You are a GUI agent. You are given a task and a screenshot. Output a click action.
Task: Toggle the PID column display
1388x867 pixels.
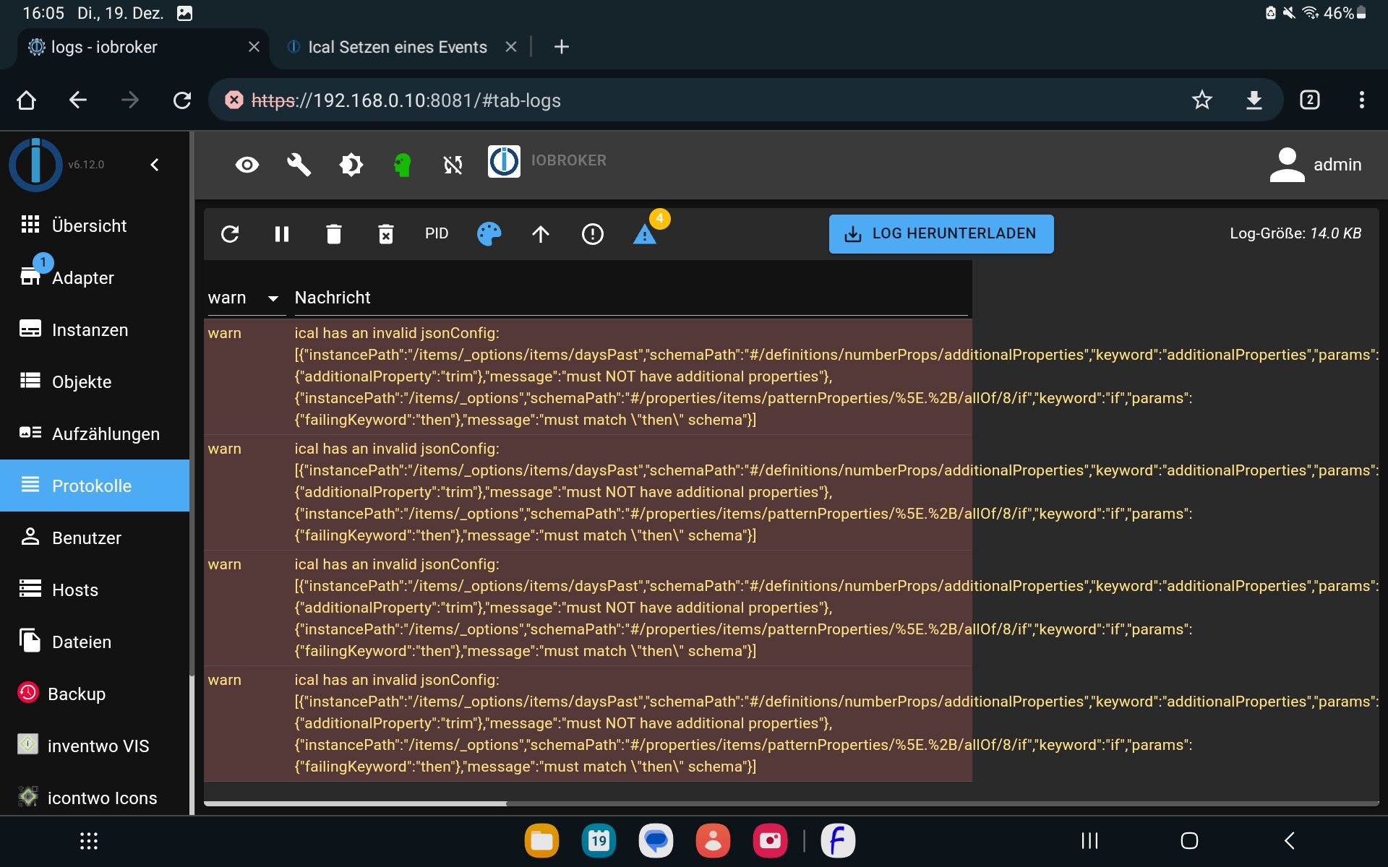437,234
